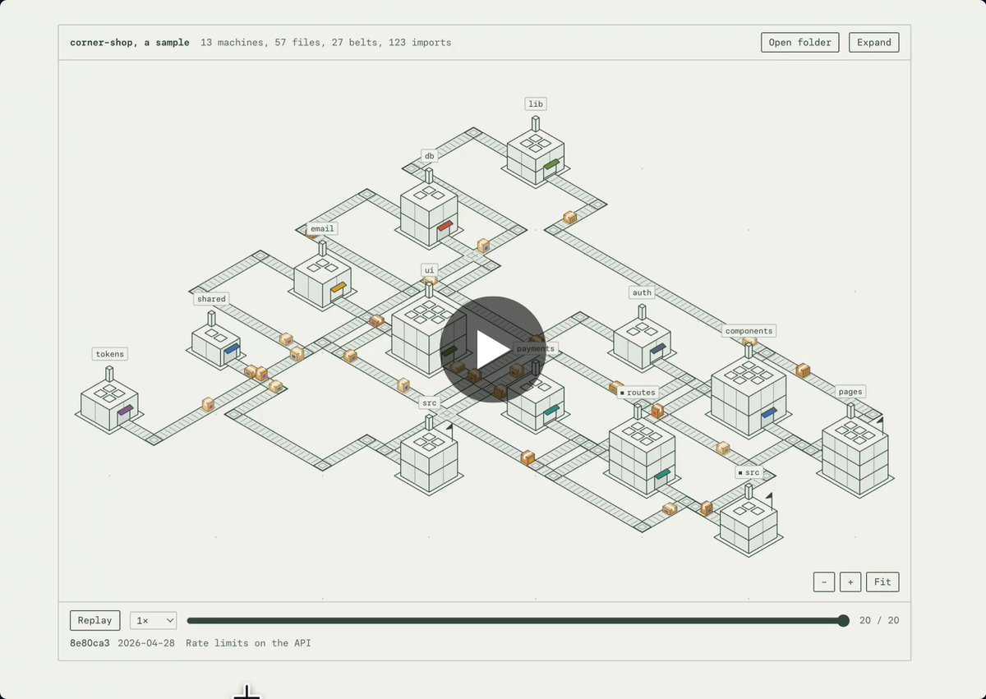Image resolution: width=986 pixels, height=699 pixels.
Task: Click the auth label tag
Action: pyautogui.click(x=642, y=292)
